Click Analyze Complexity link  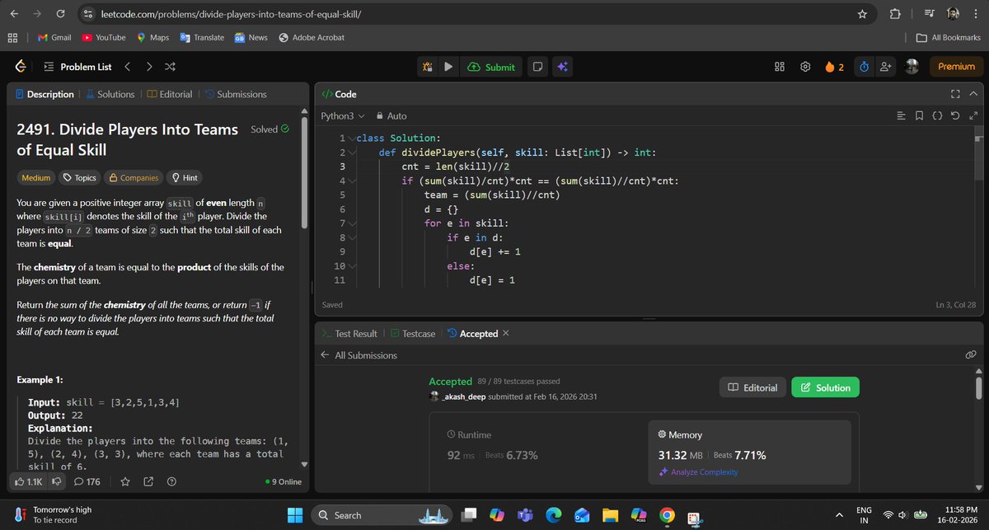[x=698, y=472]
